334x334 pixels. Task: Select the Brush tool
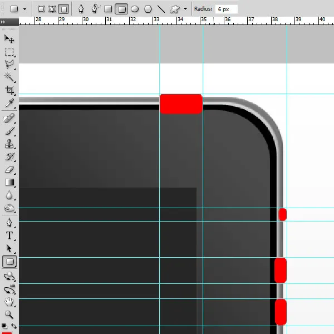tap(9, 131)
